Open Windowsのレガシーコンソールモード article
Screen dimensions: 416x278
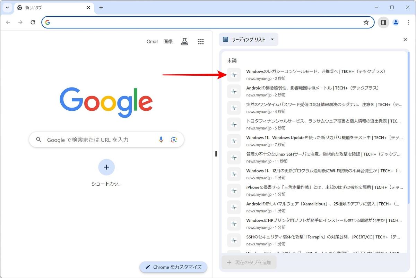pyautogui.click(x=315, y=75)
